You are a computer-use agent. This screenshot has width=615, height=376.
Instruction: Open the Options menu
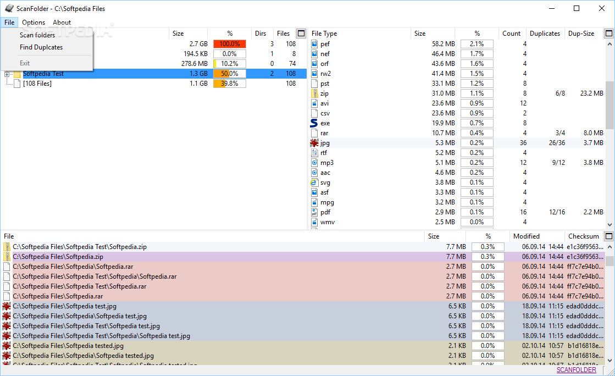pos(34,23)
